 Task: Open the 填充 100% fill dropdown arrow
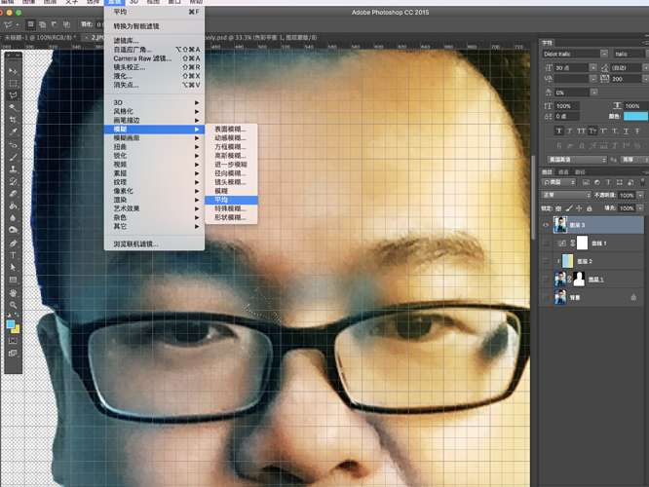(x=640, y=208)
